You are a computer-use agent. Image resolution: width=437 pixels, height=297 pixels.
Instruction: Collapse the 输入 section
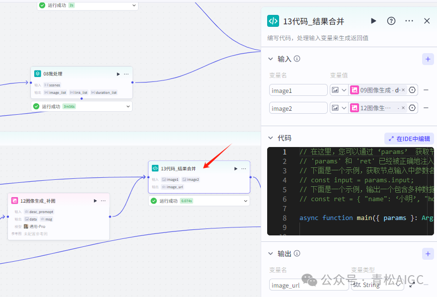tap(270, 59)
